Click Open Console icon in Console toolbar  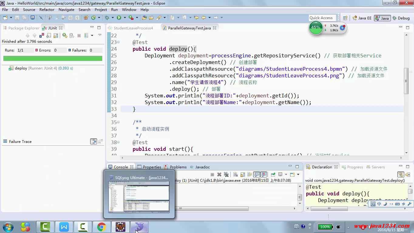tap(292, 174)
